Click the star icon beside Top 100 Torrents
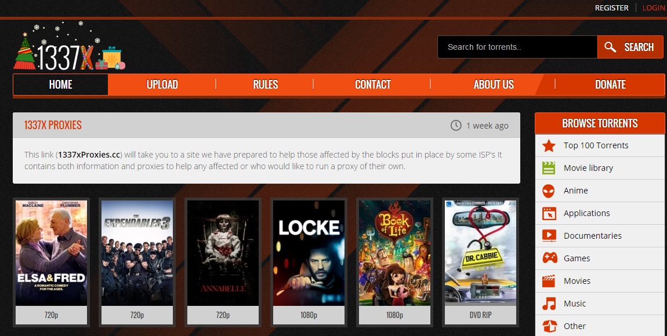 [549, 145]
